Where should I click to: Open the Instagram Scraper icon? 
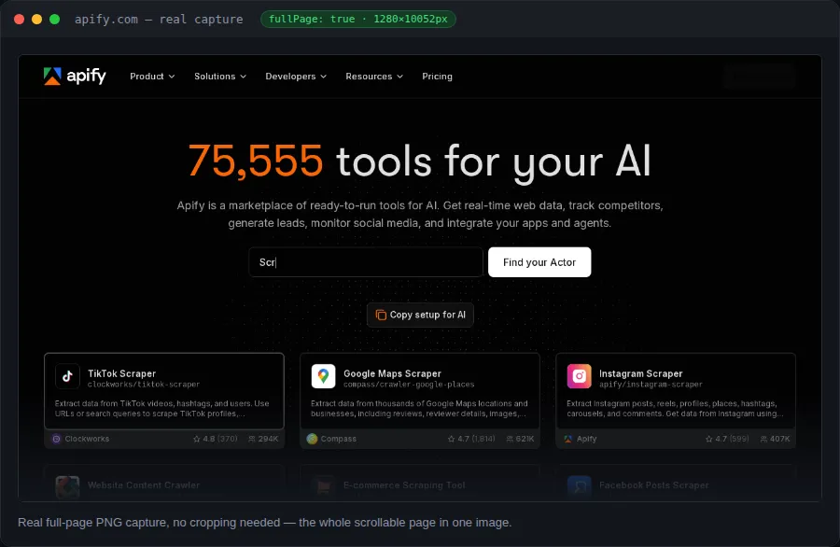pos(579,376)
